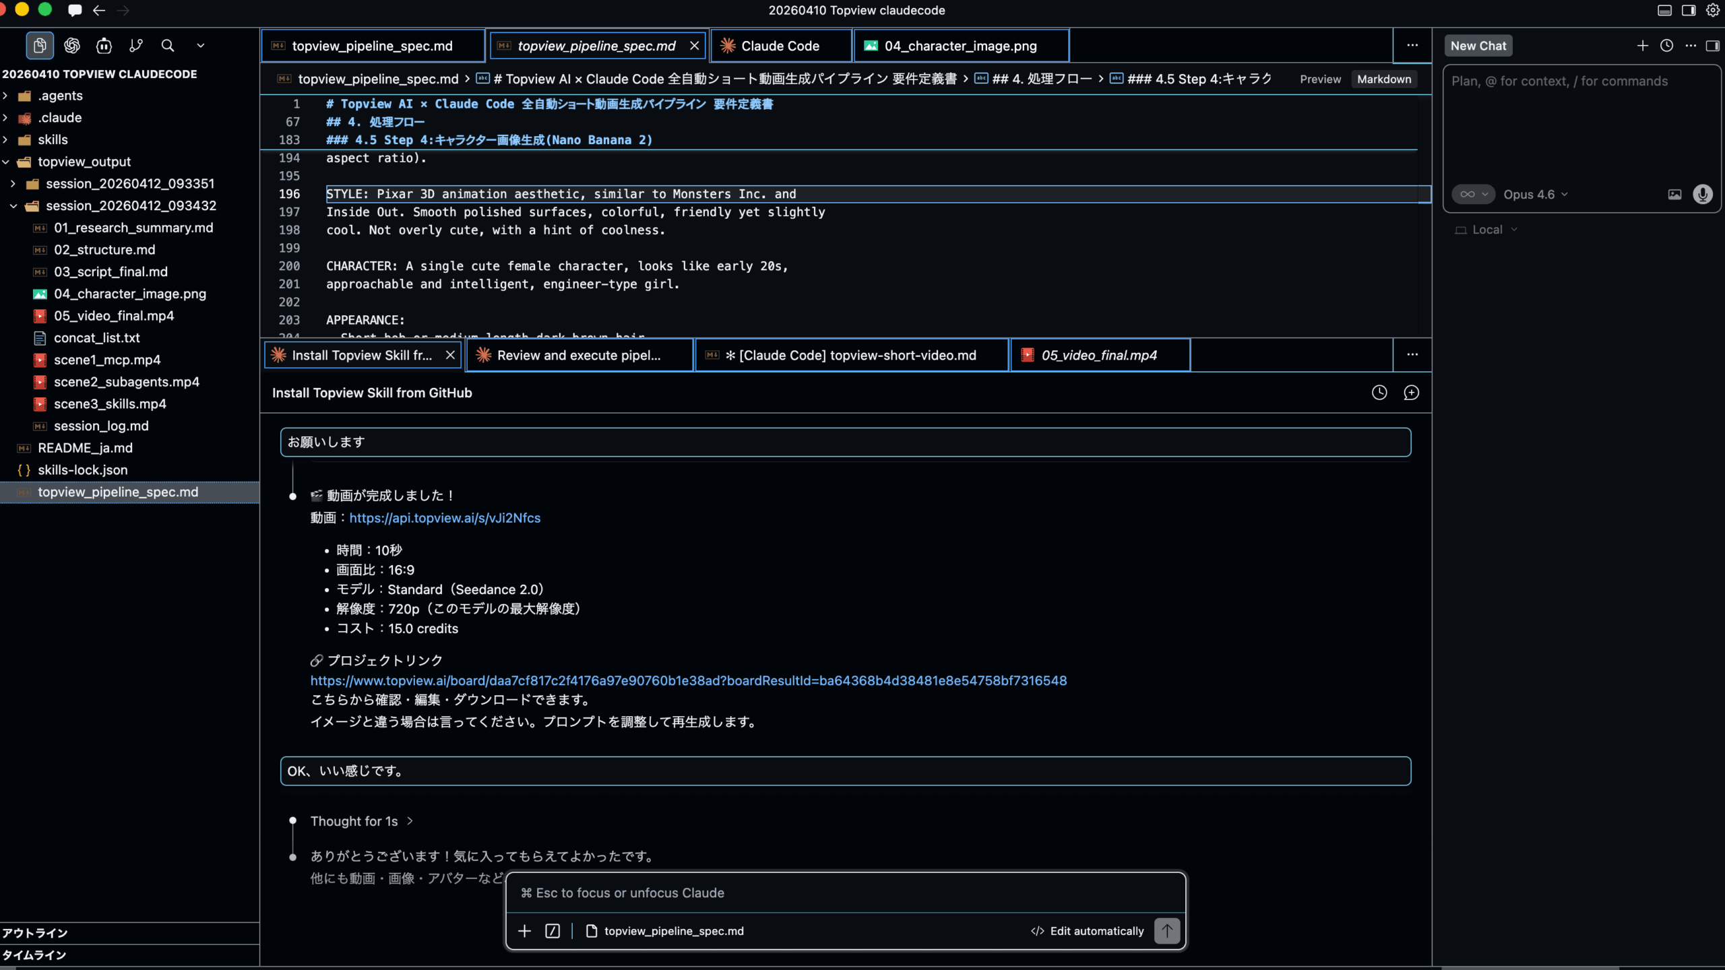This screenshot has width=1725, height=970.
Task: Click the microphone voice input icon
Action: point(1702,195)
